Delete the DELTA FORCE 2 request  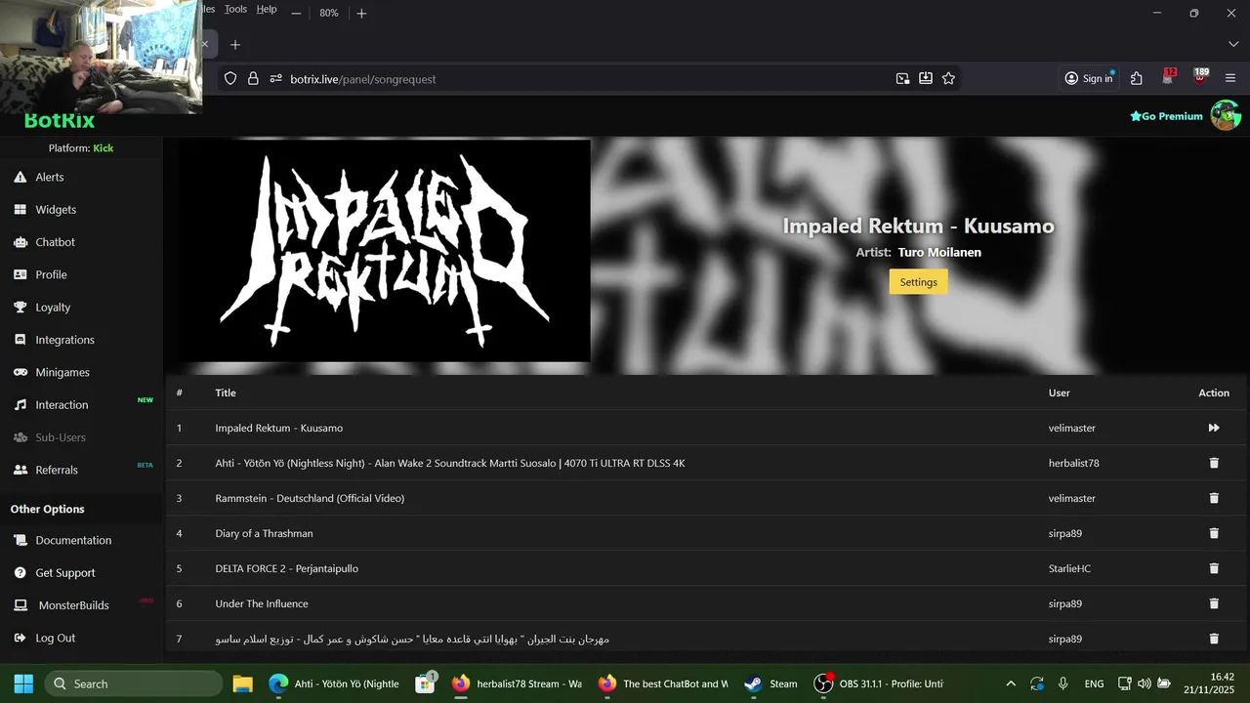[x=1214, y=568]
